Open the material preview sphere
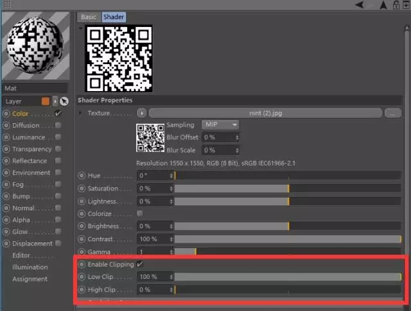411x311 pixels. click(x=35, y=46)
